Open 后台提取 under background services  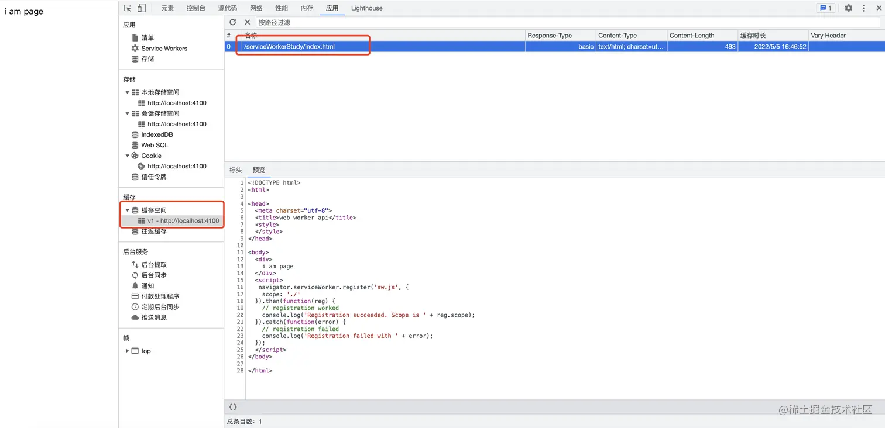[154, 265]
